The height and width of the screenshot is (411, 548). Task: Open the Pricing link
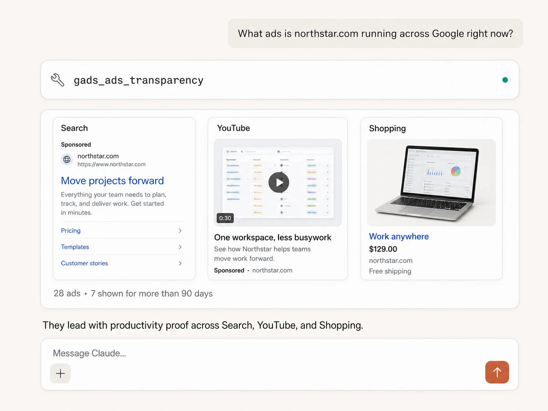coord(71,231)
